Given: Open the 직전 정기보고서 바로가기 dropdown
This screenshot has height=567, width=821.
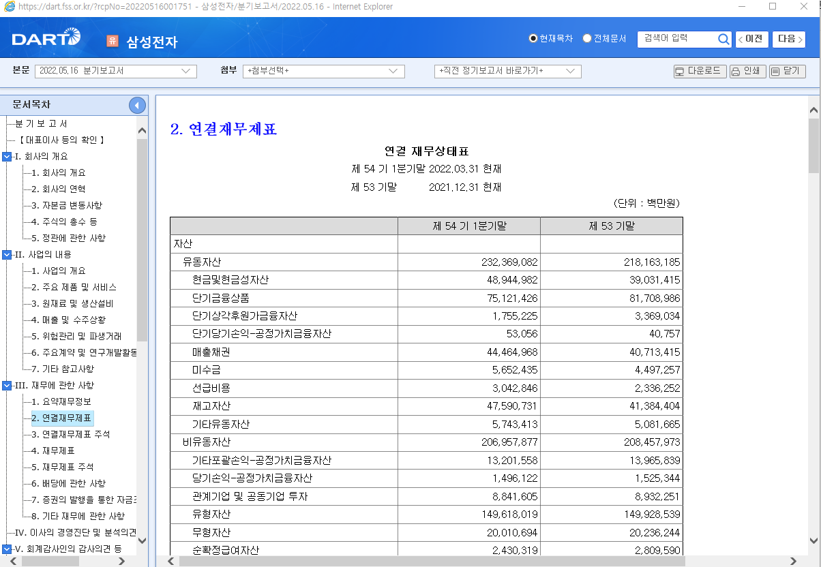Looking at the screenshot, I should point(507,71).
